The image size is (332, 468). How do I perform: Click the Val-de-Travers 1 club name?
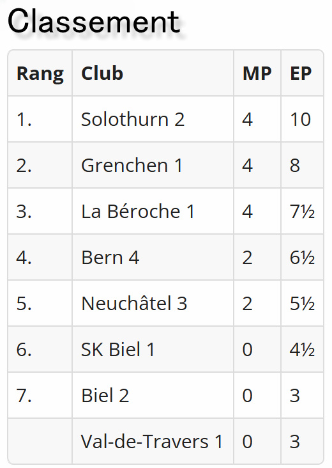(152, 441)
